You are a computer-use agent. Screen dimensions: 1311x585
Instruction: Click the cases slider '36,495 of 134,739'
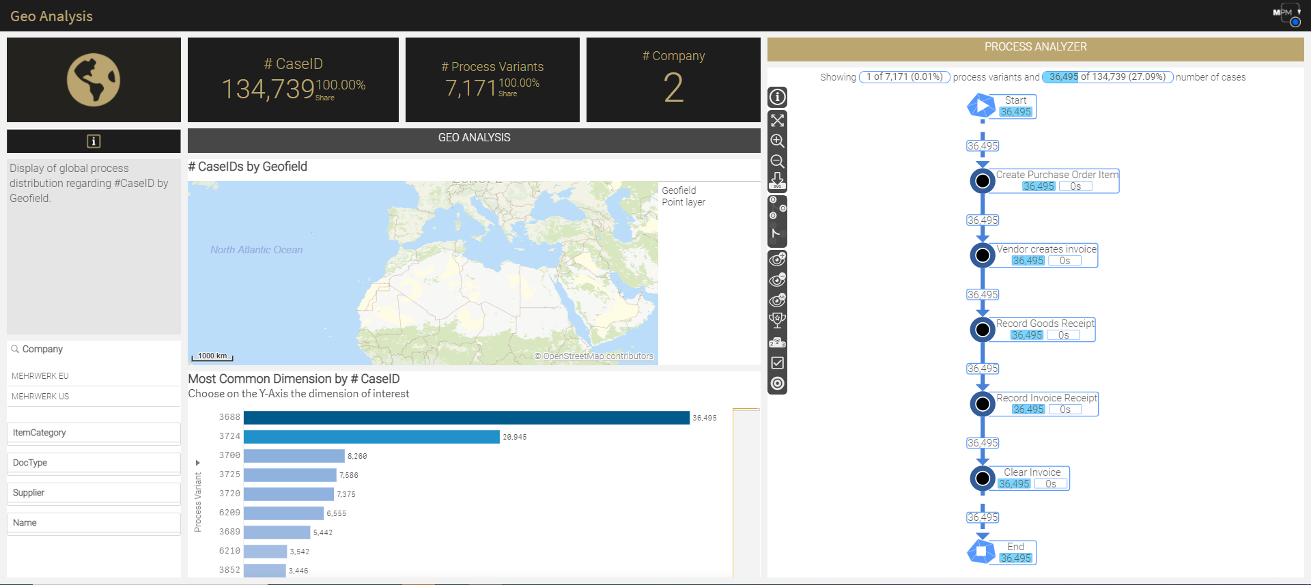pyautogui.click(x=1108, y=77)
